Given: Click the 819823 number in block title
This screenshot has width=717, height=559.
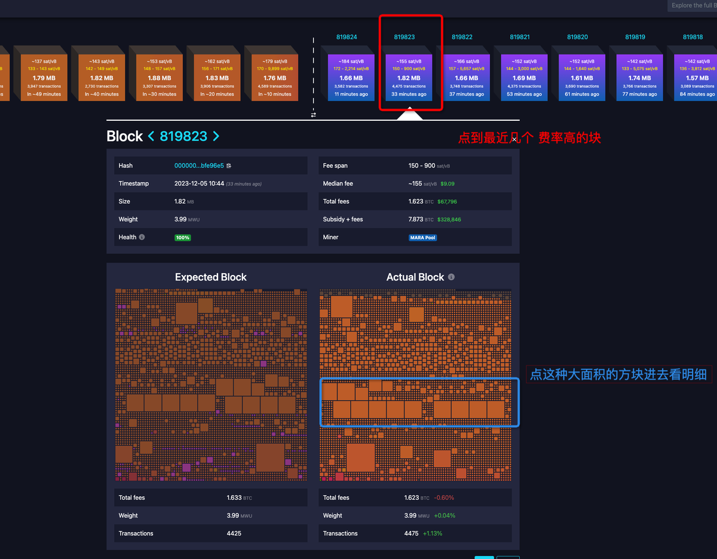Looking at the screenshot, I should pyautogui.click(x=183, y=136).
